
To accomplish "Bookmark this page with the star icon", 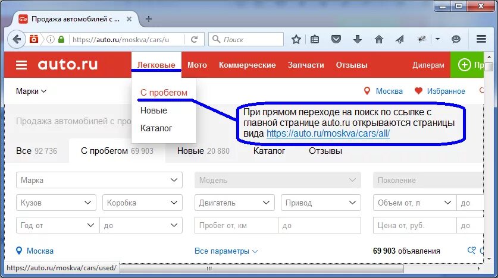I will pos(296,39).
